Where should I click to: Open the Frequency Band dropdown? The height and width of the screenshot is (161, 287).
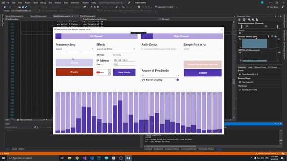pos(74,49)
